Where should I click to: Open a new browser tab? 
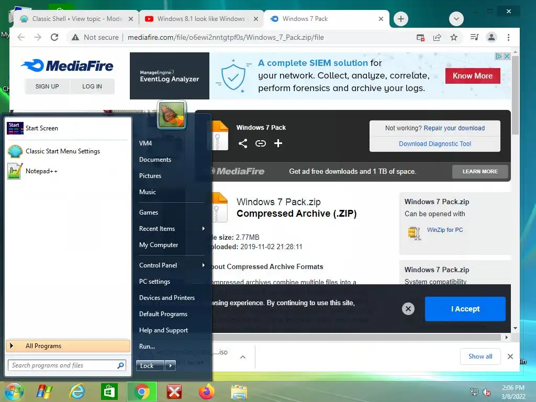tap(401, 19)
